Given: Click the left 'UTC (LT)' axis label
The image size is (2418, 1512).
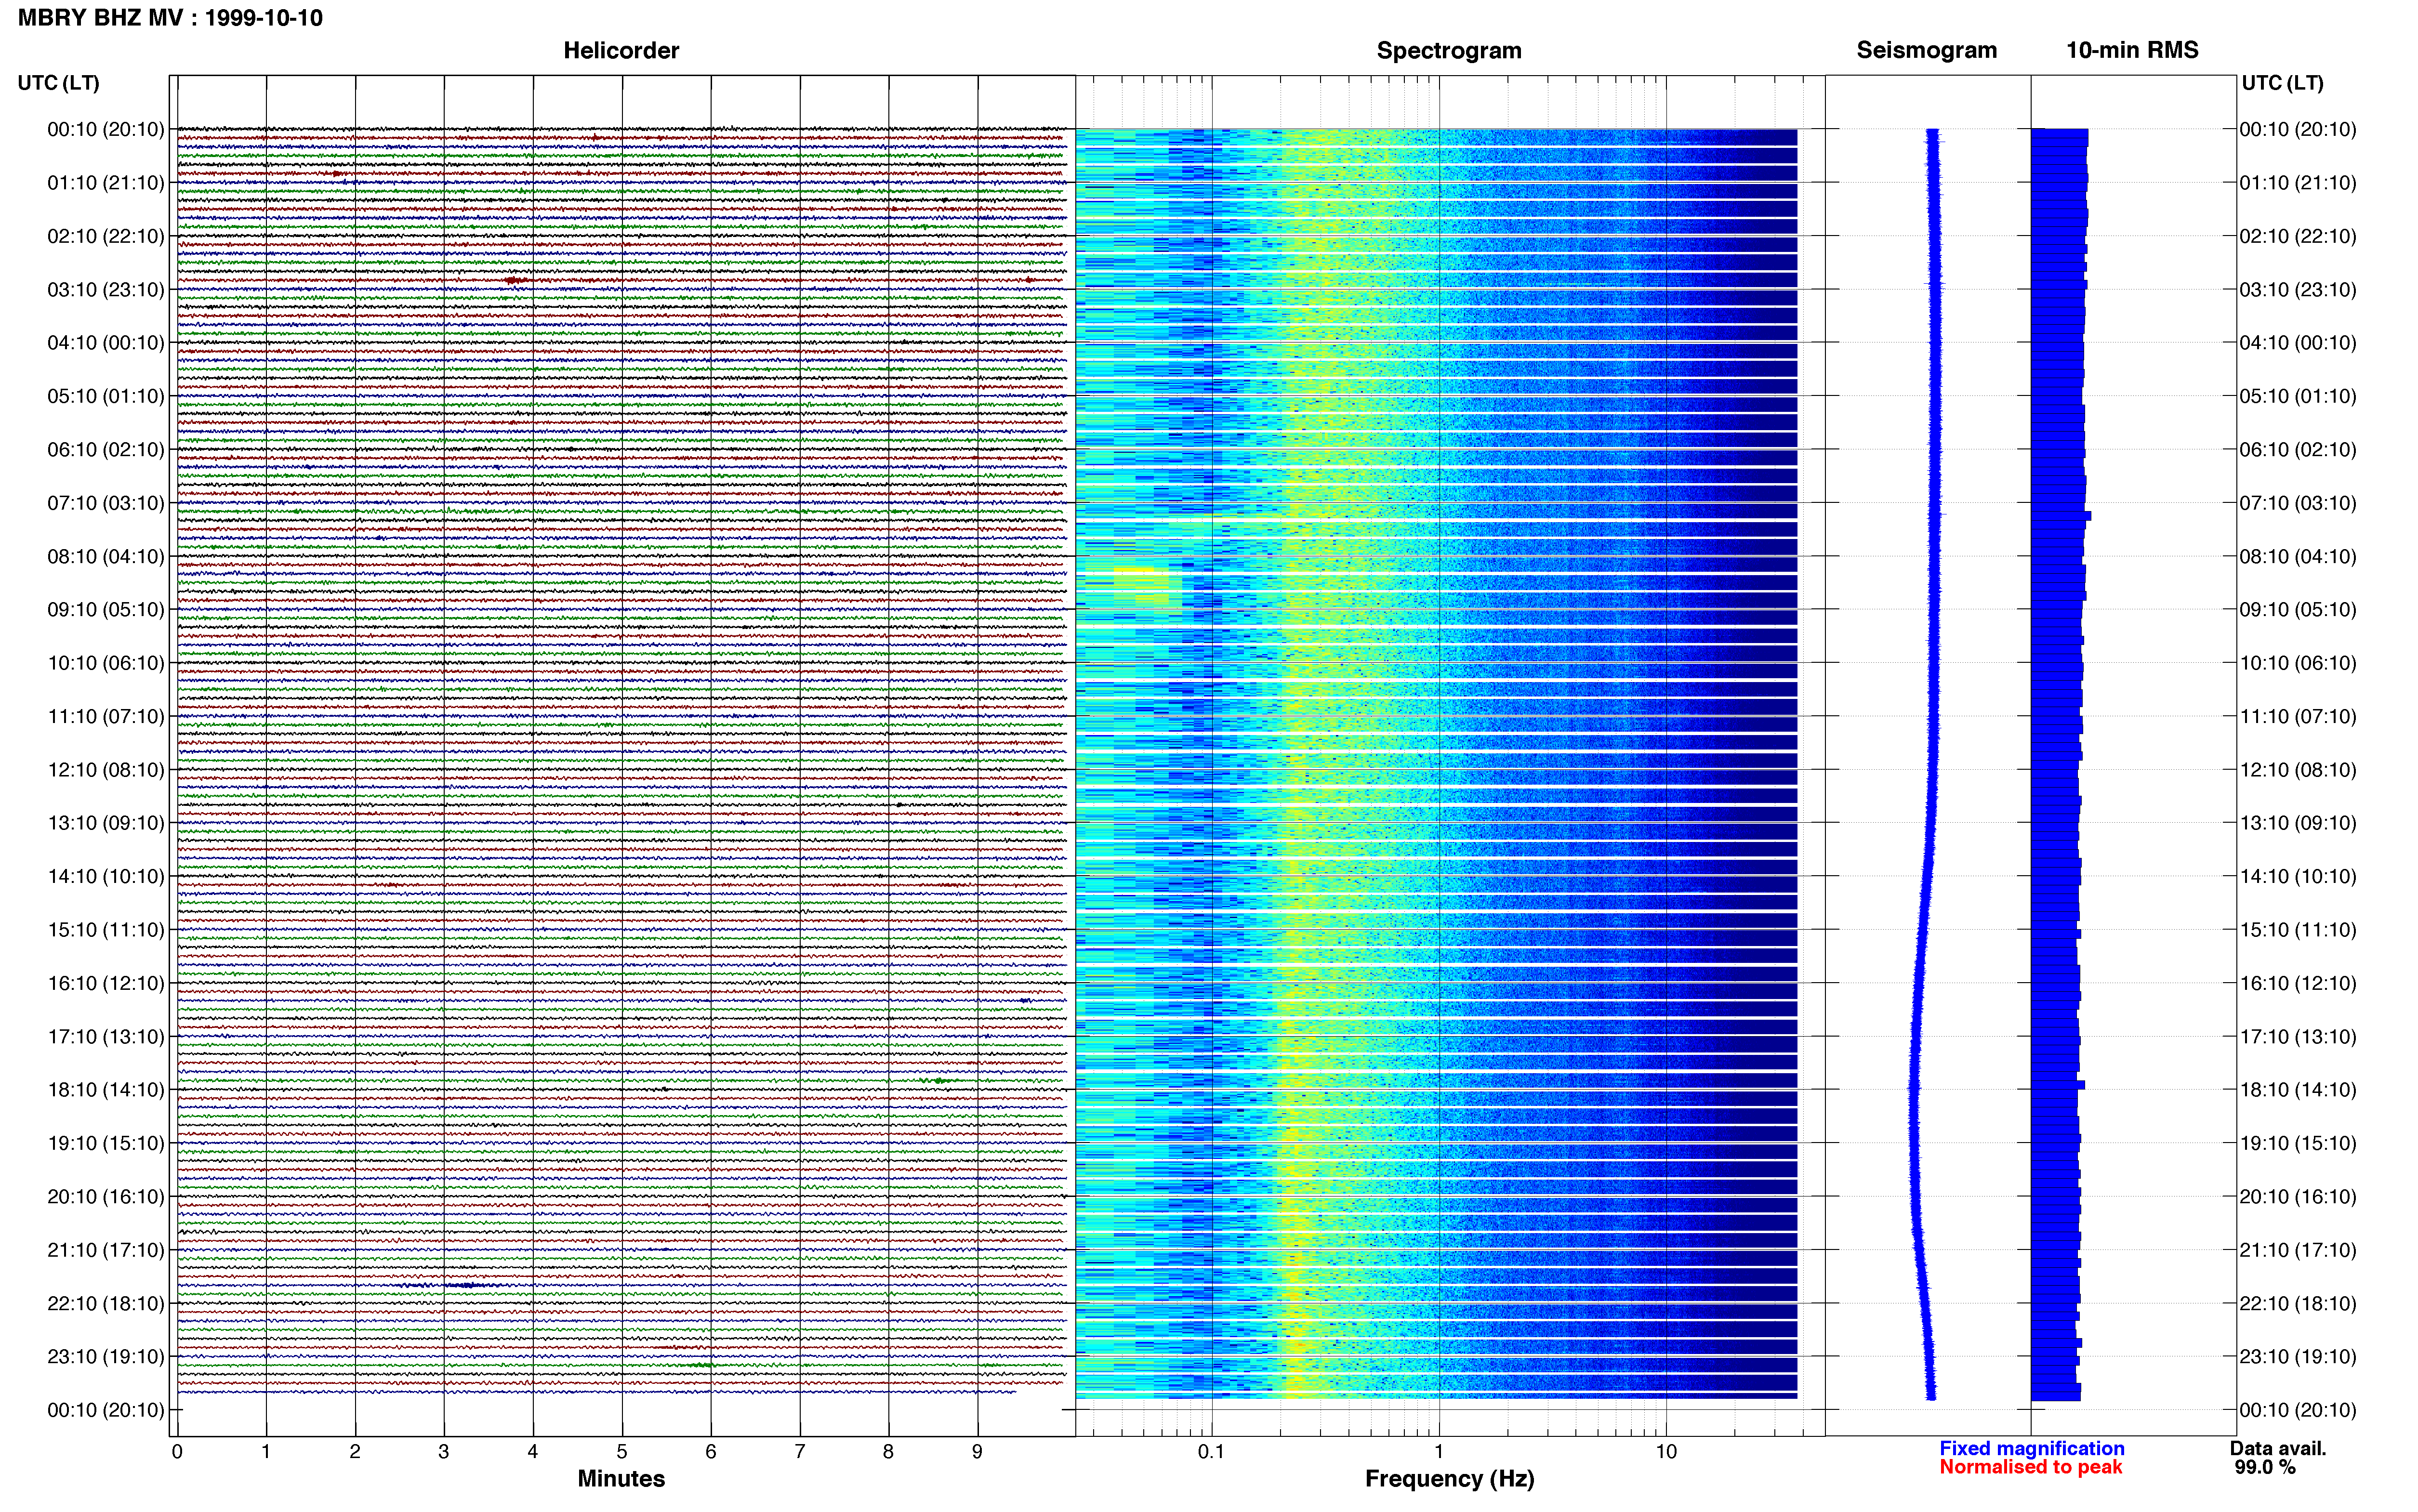Looking at the screenshot, I should click(58, 83).
